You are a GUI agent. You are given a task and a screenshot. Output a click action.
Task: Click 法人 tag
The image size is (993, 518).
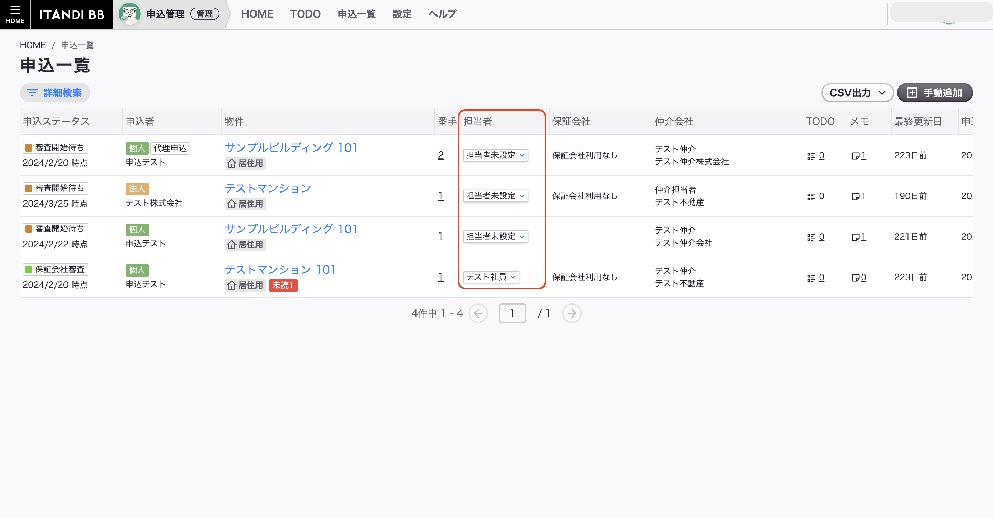click(137, 189)
